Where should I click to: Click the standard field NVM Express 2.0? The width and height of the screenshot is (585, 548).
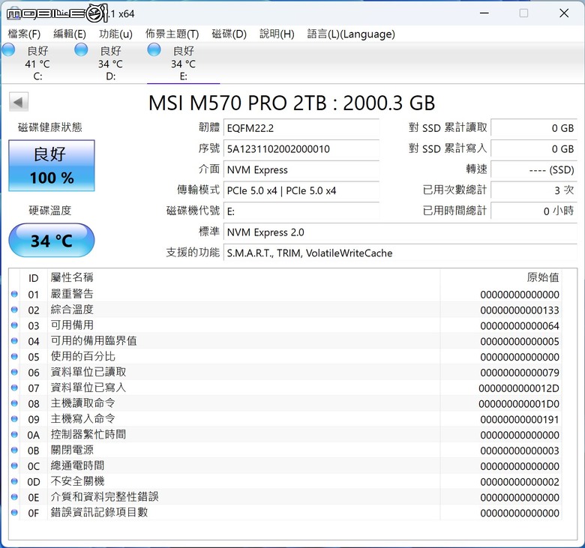(x=400, y=232)
